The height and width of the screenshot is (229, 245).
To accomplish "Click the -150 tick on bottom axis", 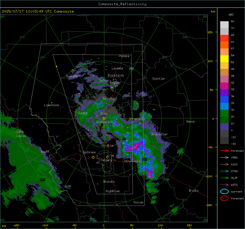I will coord(16,225).
